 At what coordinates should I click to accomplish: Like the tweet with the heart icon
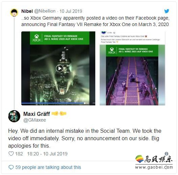click(x=11, y=154)
